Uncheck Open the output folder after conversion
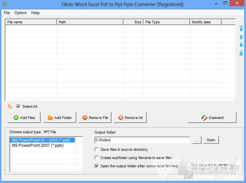The image size is (246, 183). click(97, 166)
